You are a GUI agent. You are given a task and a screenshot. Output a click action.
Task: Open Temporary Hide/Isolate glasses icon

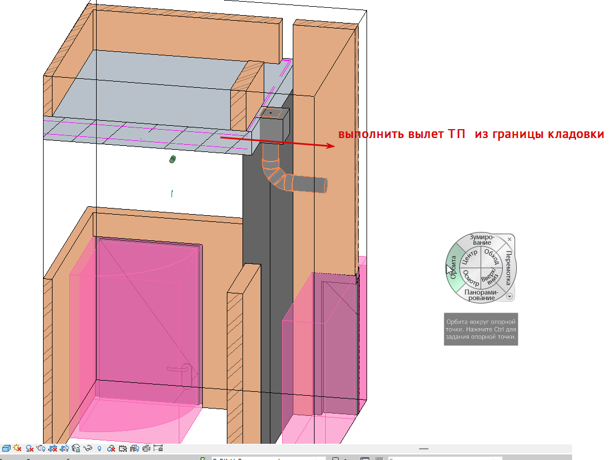(x=88, y=448)
